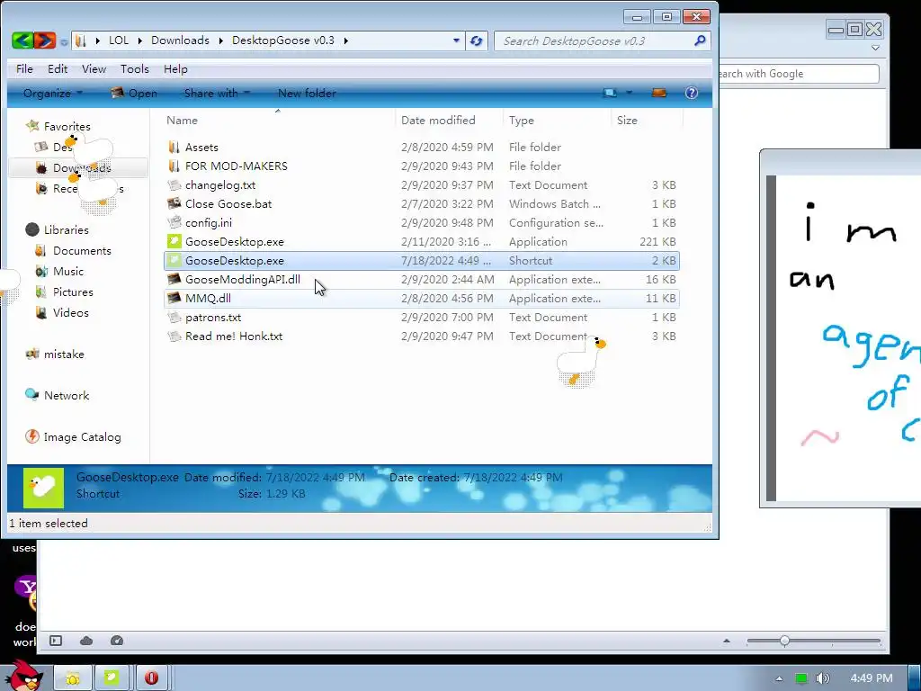Open Pictures library
This screenshot has width=921, height=691.
click(73, 292)
